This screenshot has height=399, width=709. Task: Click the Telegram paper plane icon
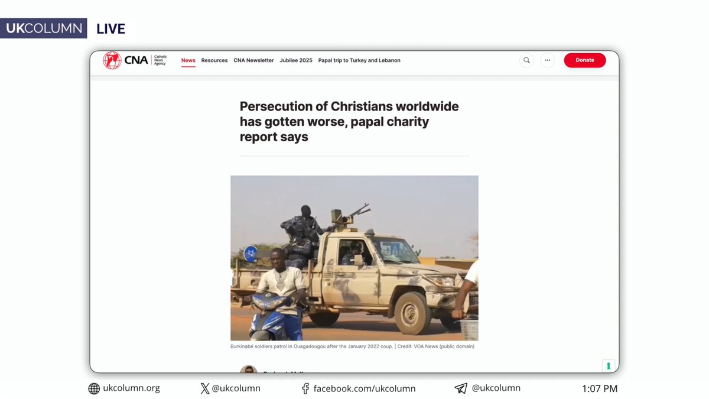coord(461,388)
